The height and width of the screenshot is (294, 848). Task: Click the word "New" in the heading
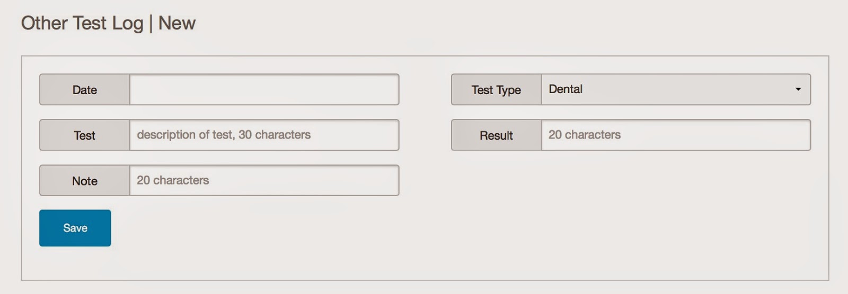coord(177,23)
